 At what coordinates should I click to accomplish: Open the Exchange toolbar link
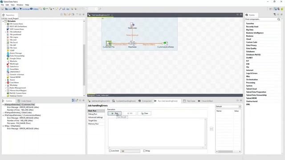(24, 9)
